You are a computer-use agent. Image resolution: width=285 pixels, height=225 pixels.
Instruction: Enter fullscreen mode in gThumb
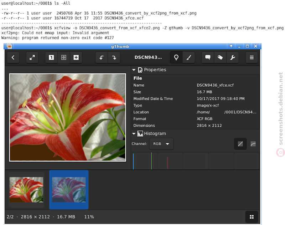tap(32, 57)
